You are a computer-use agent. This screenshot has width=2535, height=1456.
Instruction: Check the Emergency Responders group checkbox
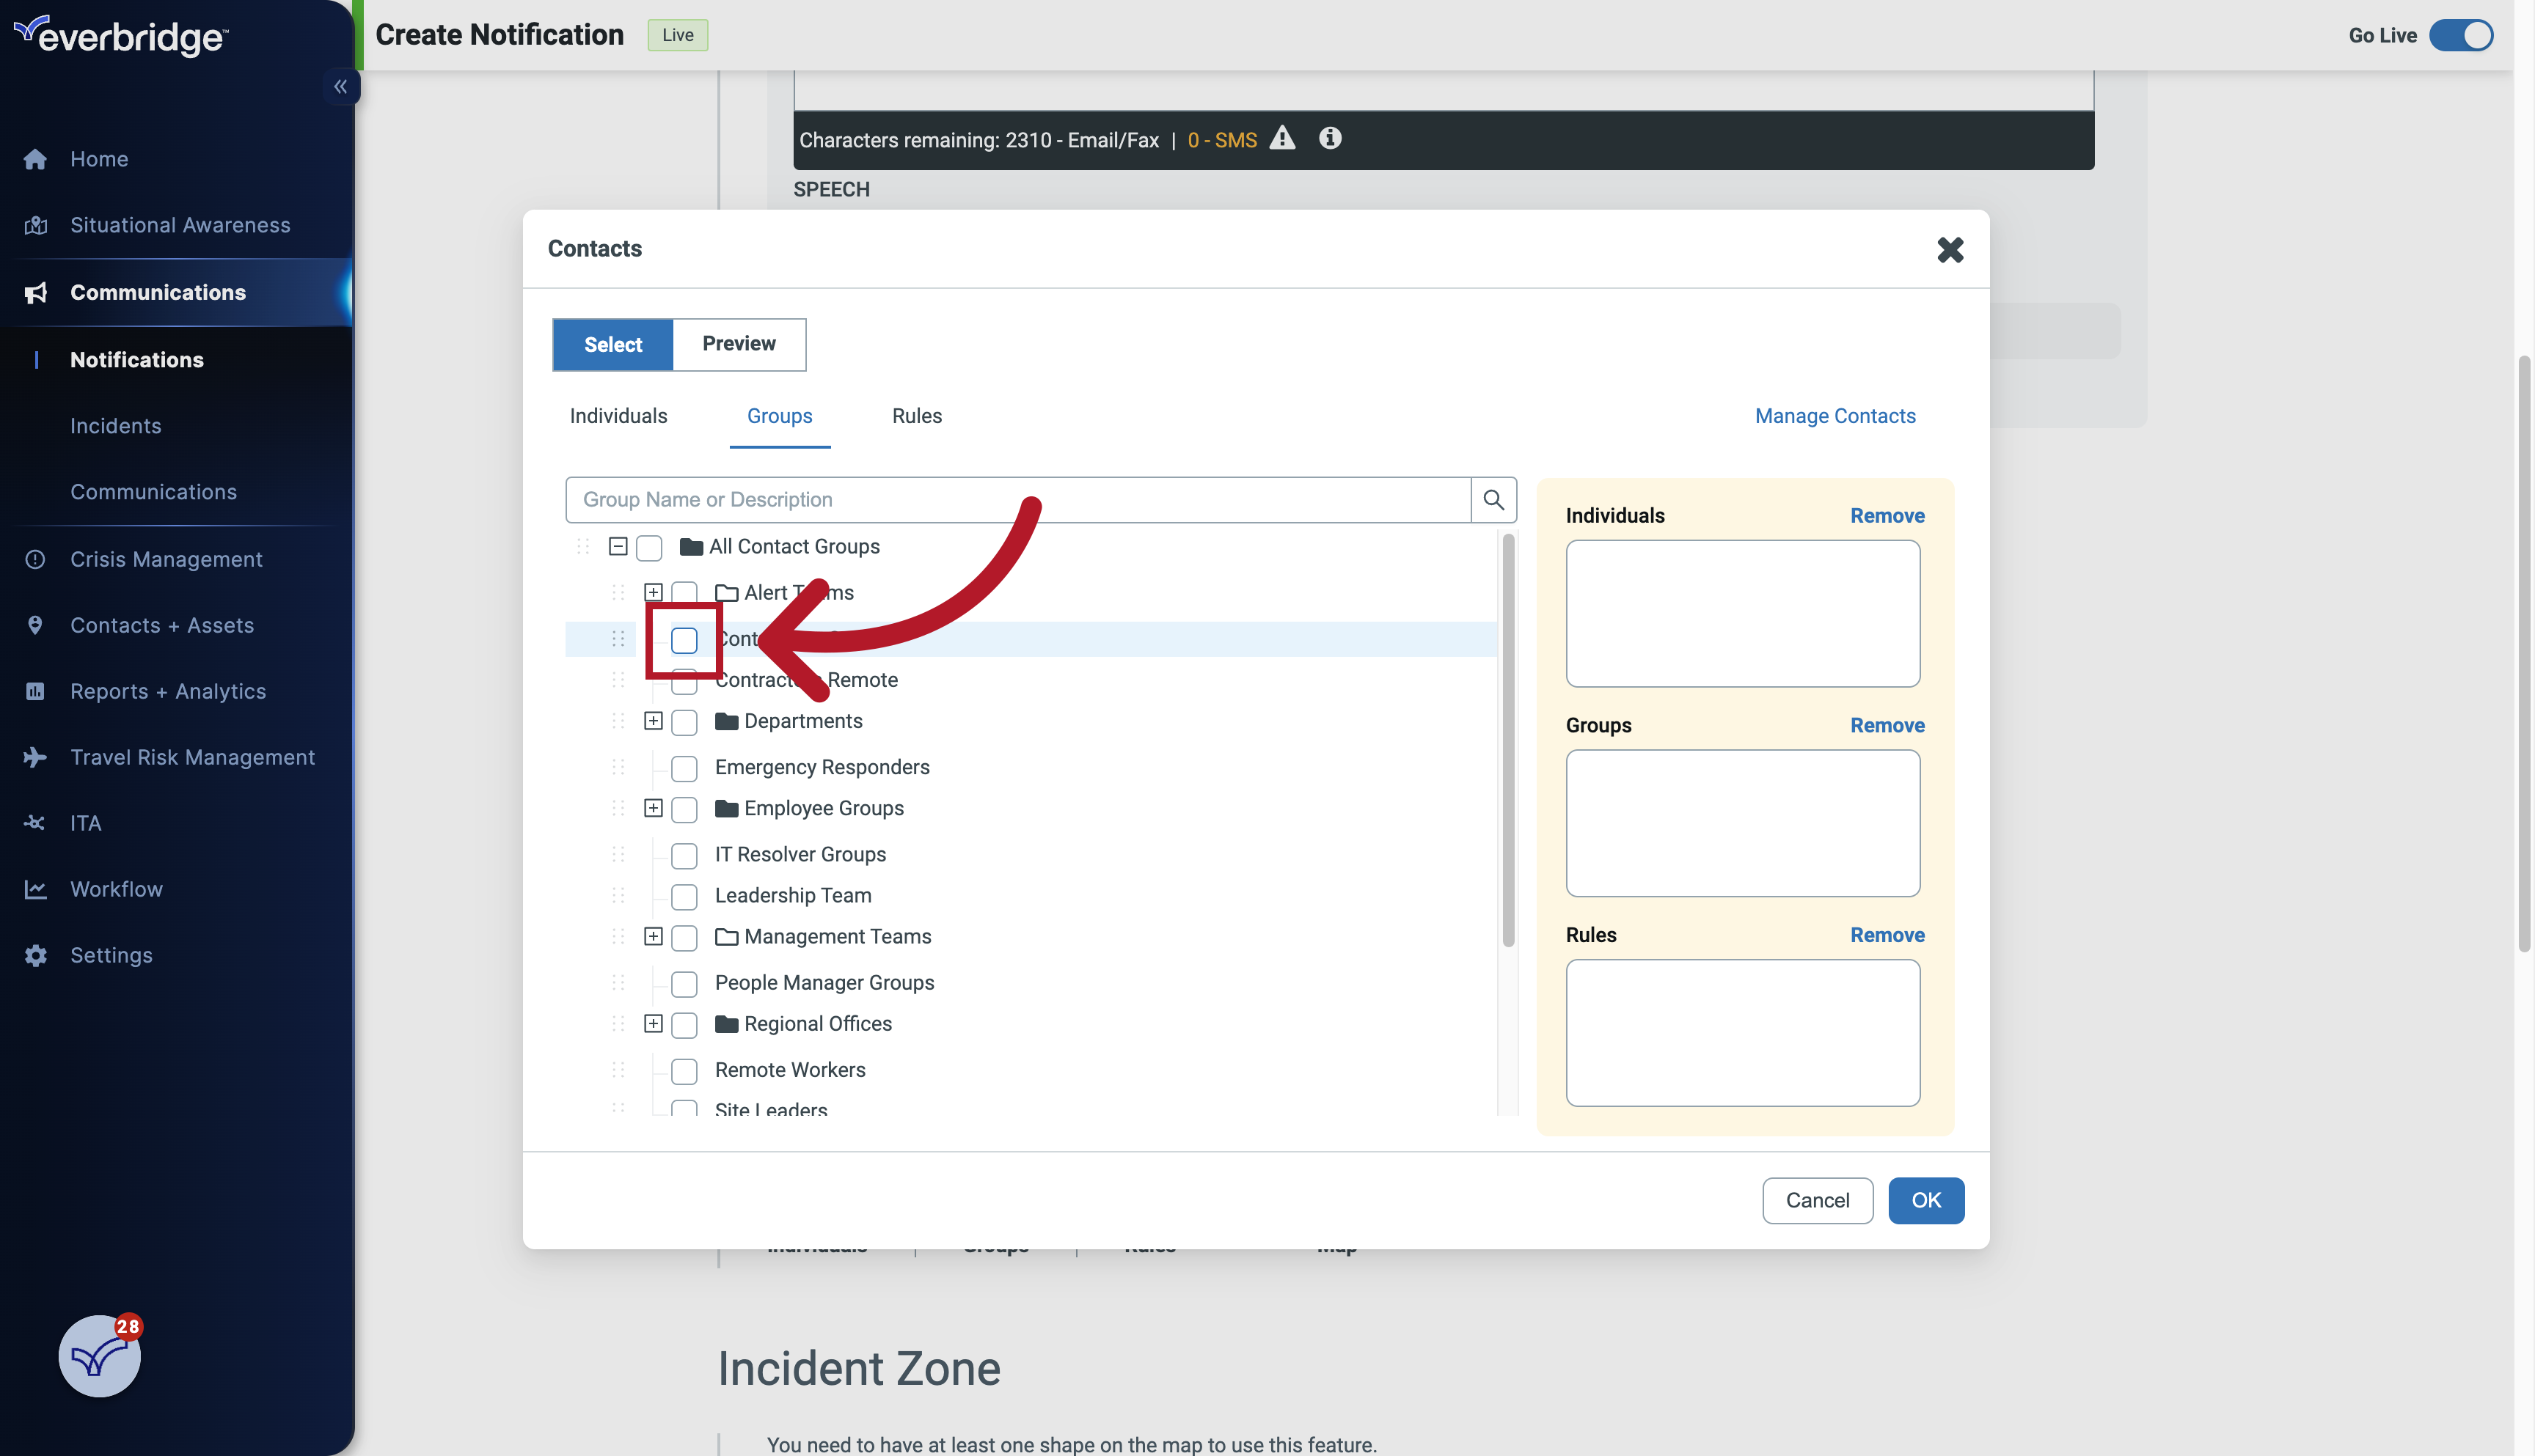tap(684, 768)
